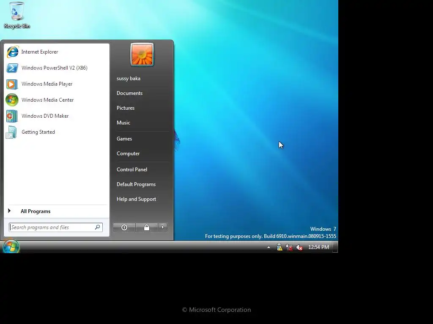Image resolution: width=433 pixels, height=324 pixels.
Task: Click the Start orb button
Action: (x=11, y=247)
